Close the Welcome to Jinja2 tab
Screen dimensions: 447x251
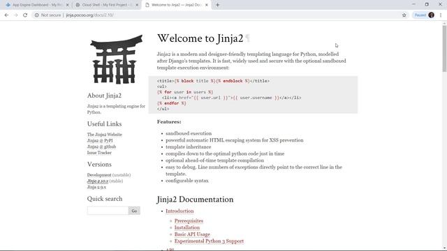point(207,5)
